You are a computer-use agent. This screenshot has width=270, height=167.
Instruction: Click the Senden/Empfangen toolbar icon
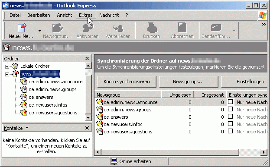(216, 28)
